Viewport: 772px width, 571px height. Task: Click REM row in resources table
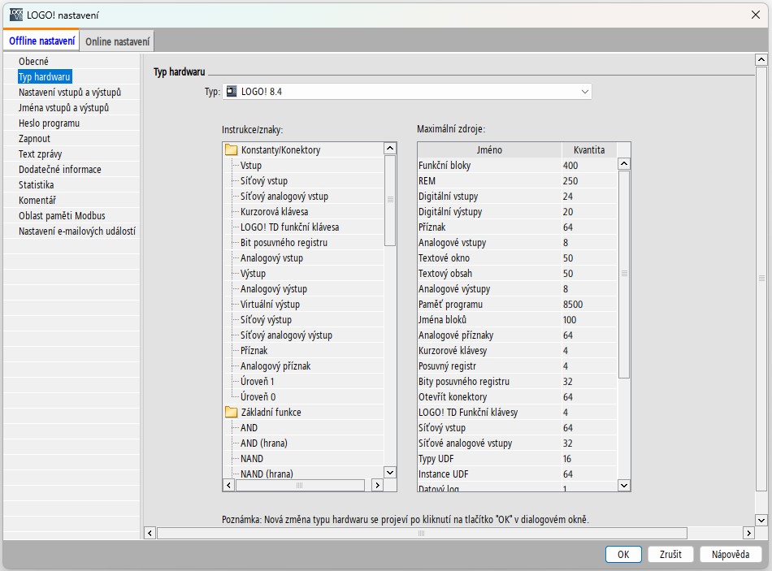(x=517, y=180)
